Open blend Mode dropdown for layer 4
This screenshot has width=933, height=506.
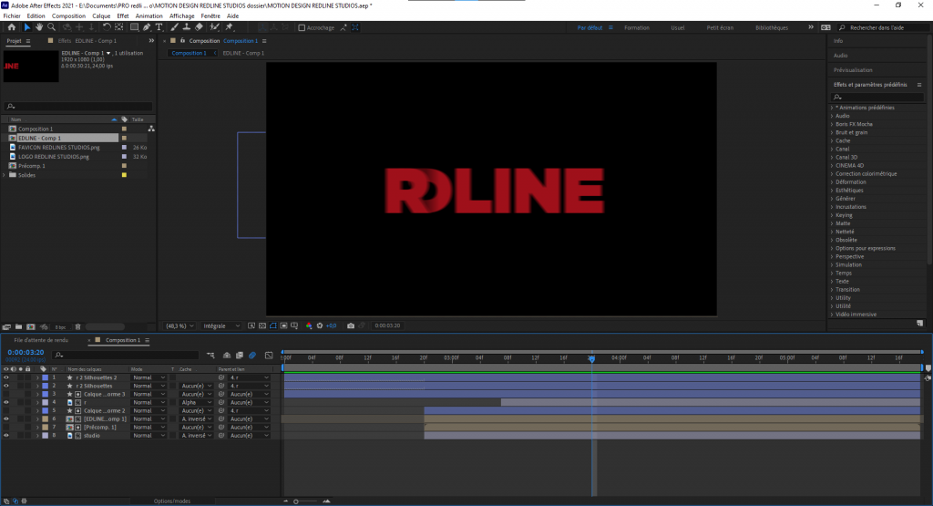coord(149,402)
